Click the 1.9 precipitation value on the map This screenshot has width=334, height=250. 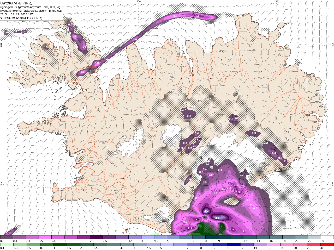pos(238,192)
